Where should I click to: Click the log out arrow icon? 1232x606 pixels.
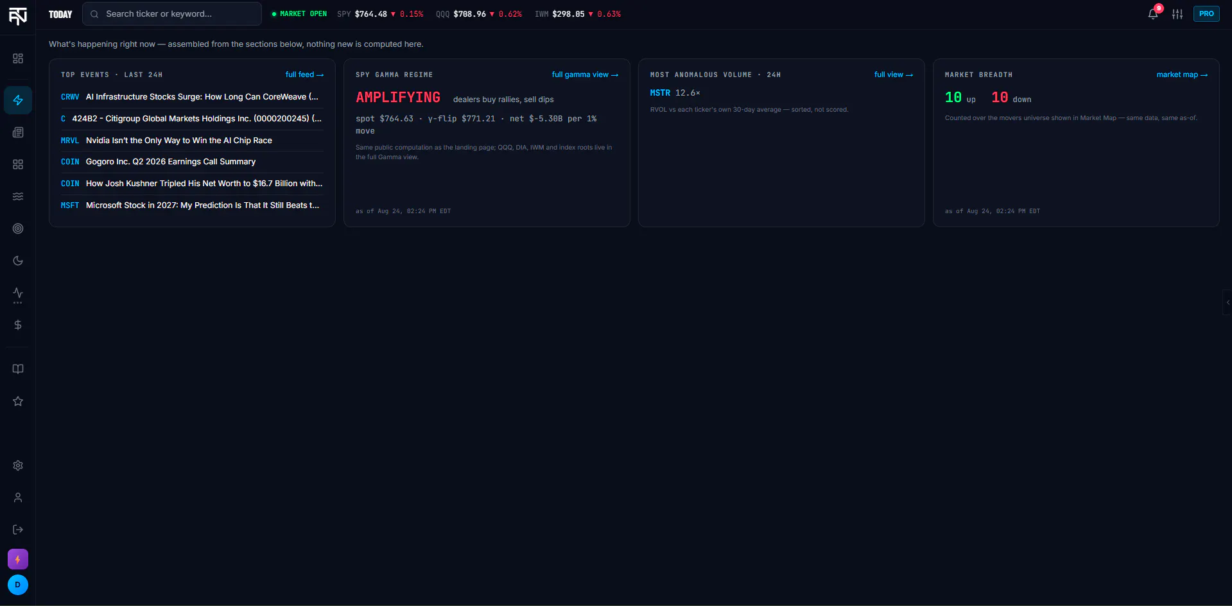point(18,530)
